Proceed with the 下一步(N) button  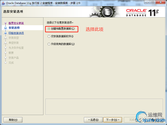pos(113,120)
